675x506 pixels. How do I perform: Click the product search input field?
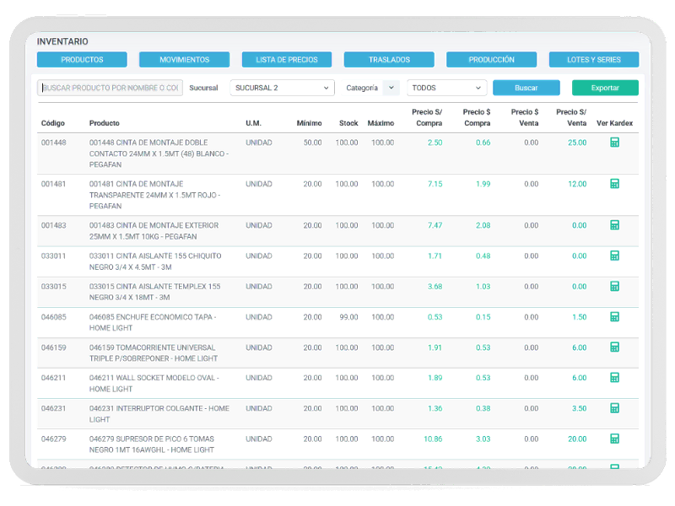tap(110, 88)
